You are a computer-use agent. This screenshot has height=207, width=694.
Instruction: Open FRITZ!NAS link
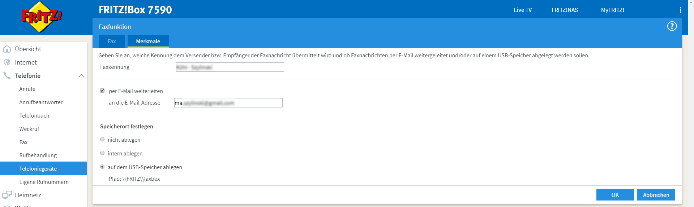point(565,10)
